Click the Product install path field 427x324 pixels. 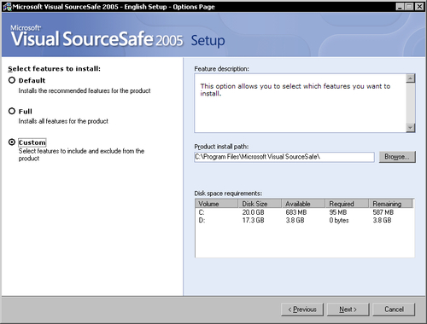(284, 157)
